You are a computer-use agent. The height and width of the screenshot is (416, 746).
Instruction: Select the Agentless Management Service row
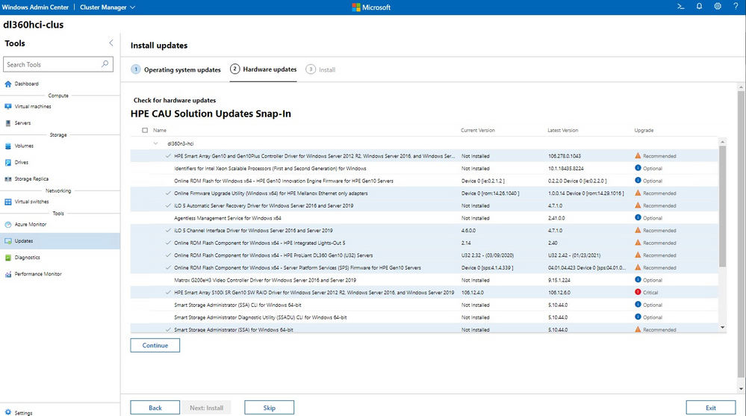pos(168,218)
